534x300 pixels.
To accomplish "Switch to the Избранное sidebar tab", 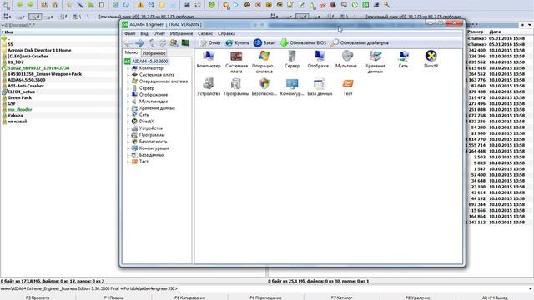I will (154, 53).
